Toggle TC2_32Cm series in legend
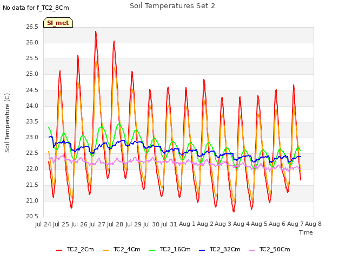This screenshot has width=346, height=260. tap(219, 249)
